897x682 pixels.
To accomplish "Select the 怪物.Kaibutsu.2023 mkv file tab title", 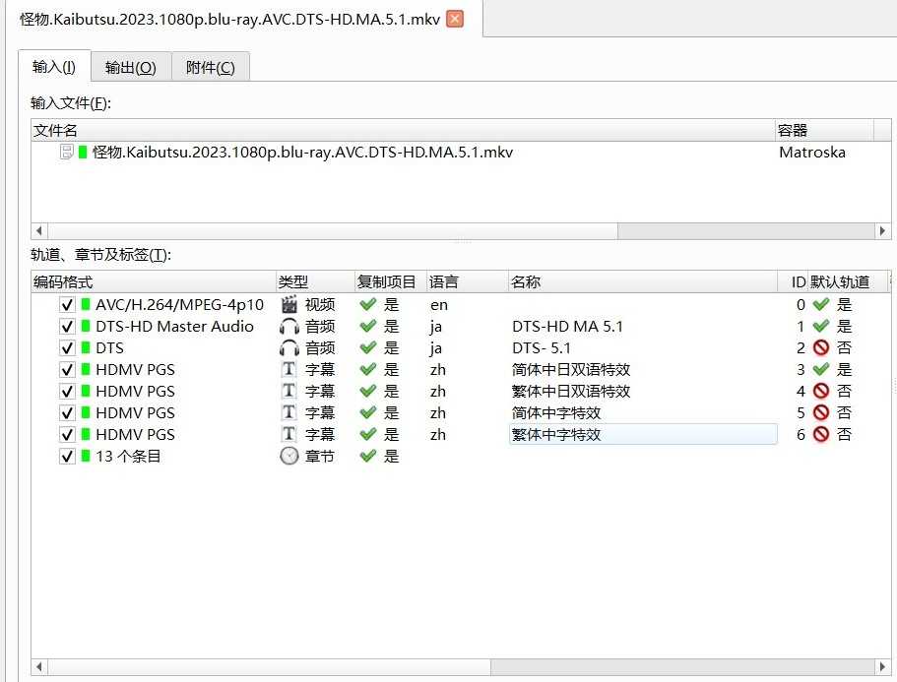I will tap(230, 19).
